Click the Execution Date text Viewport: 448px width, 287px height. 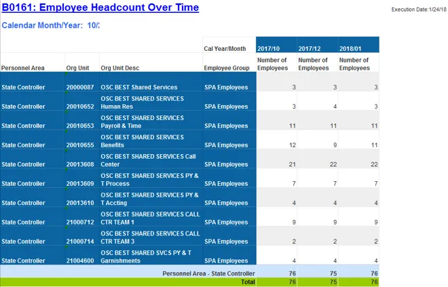pyautogui.click(x=417, y=9)
